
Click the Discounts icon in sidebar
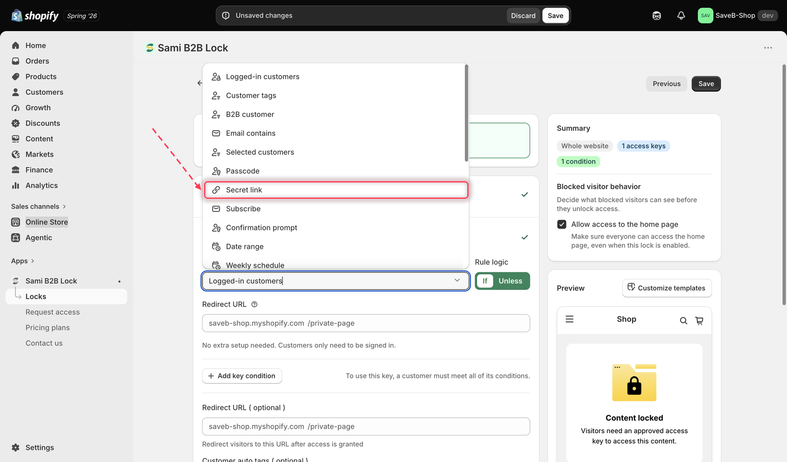coord(16,123)
